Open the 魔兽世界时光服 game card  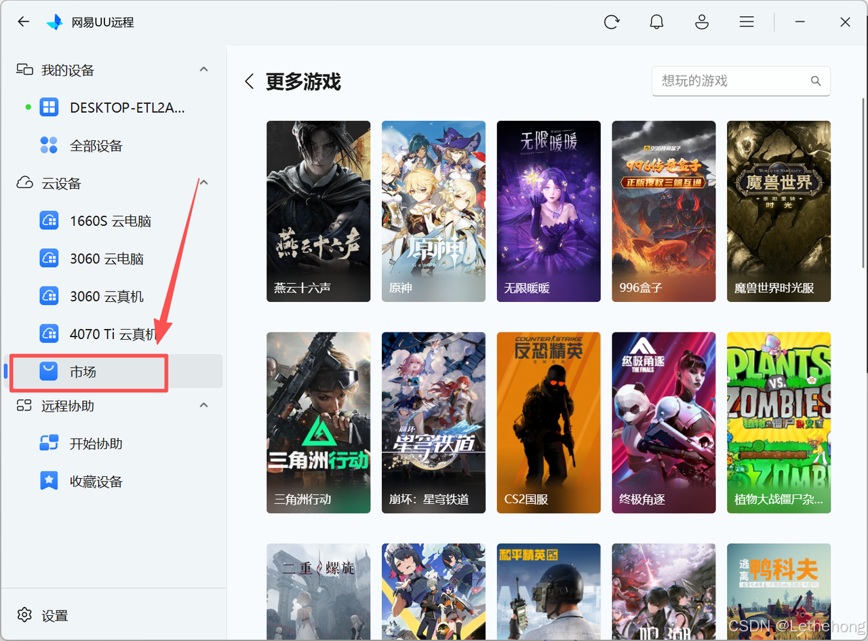(778, 211)
